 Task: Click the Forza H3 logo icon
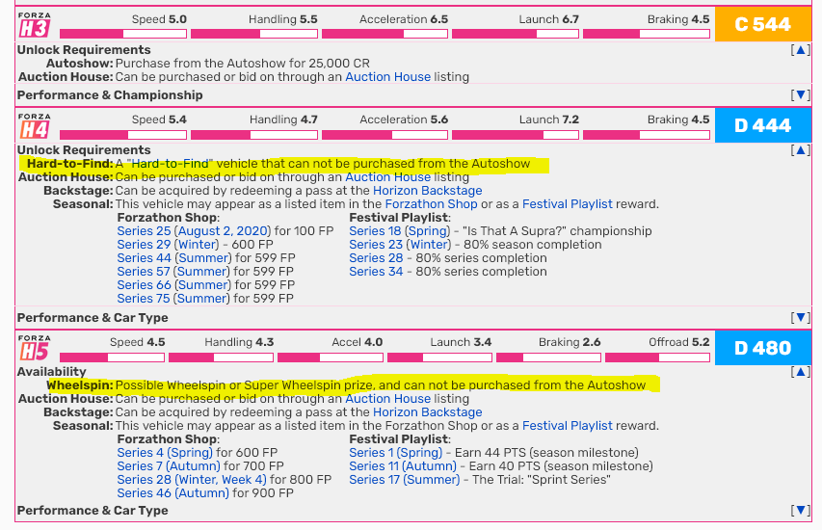pos(34,25)
